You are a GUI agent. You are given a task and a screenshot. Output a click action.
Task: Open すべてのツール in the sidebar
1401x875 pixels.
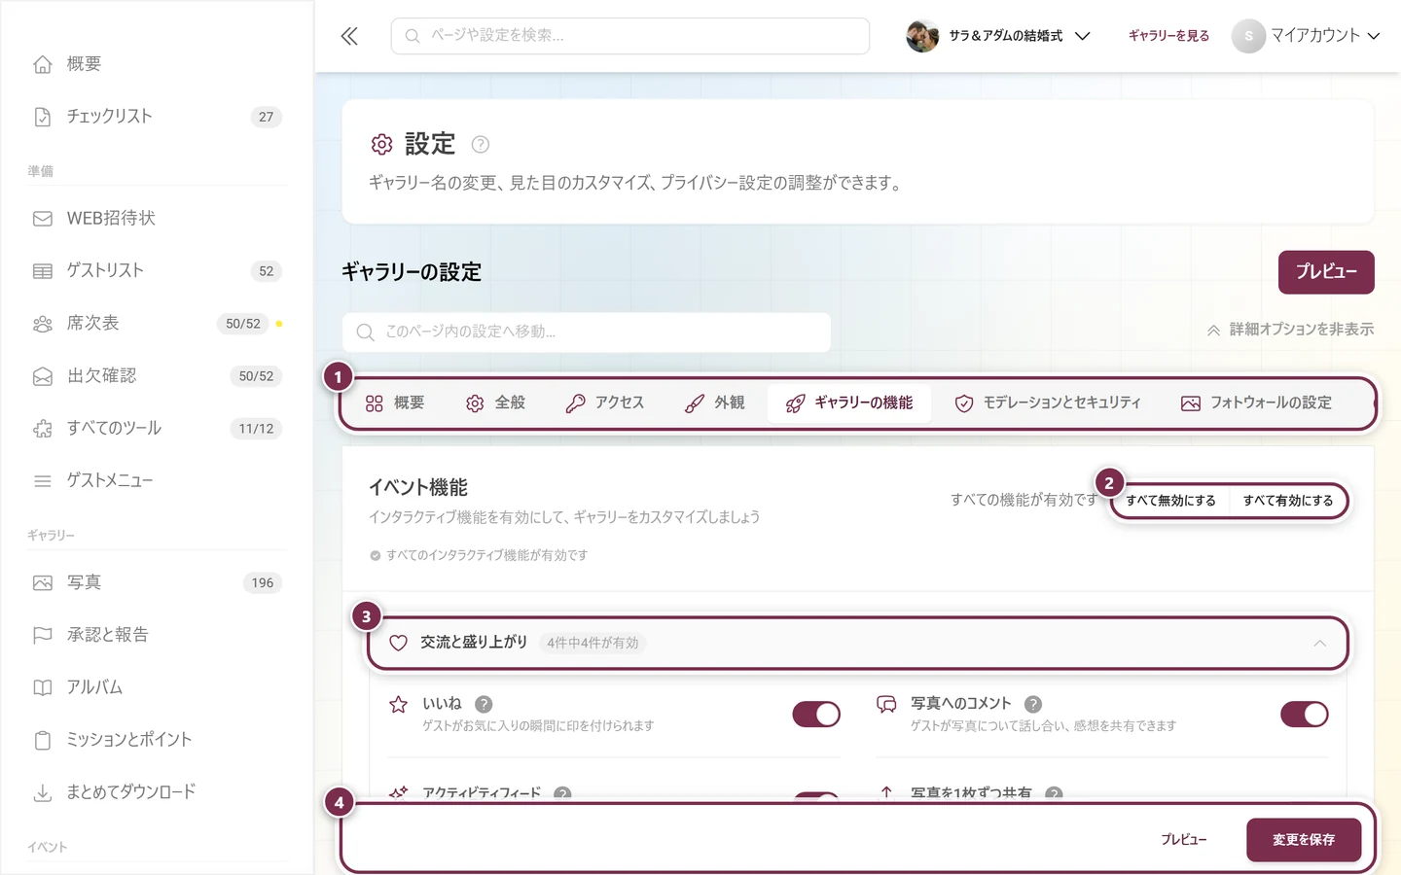pyautogui.click(x=157, y=429)
